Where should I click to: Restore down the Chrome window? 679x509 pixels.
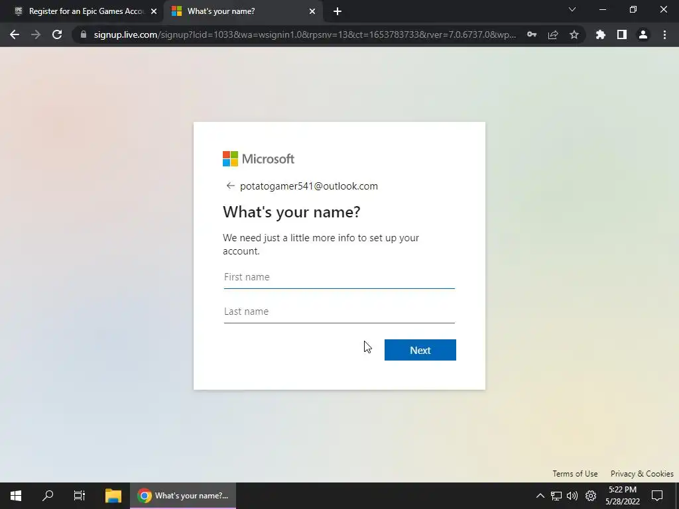(x=633, y=9)
